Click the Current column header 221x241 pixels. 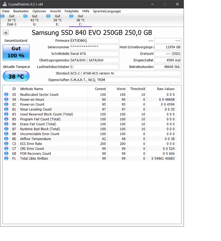(x=97, y=89)
